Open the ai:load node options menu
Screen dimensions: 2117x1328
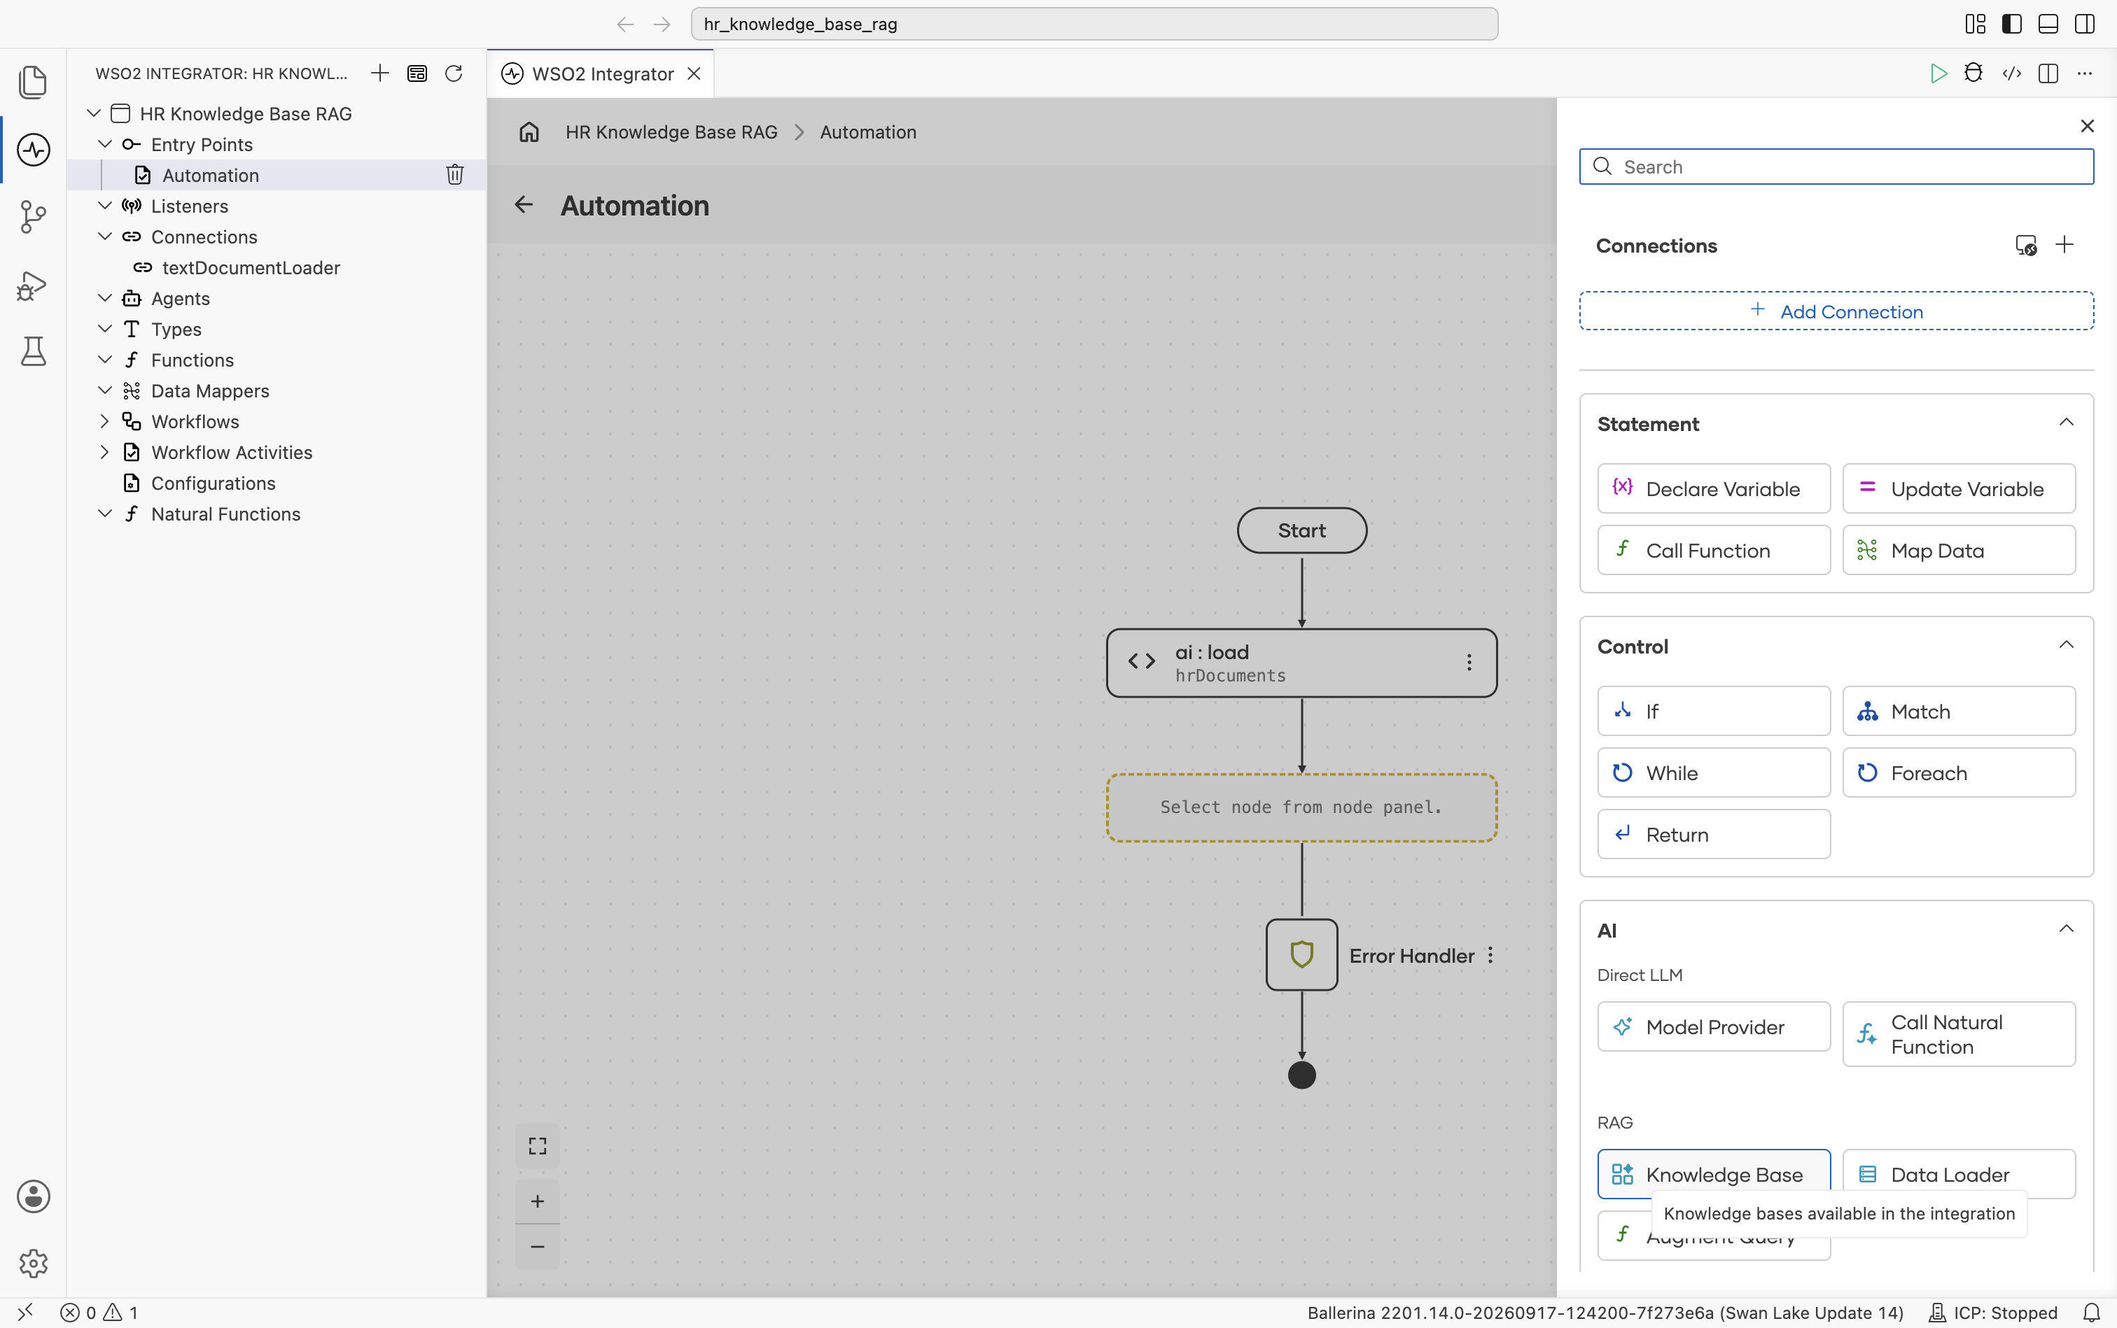coord(1469,662)
